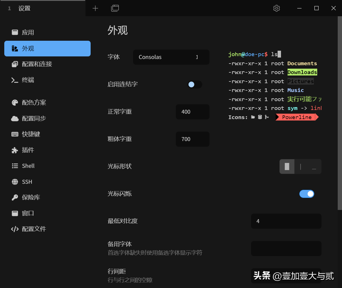Switch to 配色方案 section
Viewport: 342px width, 288px height.
click(x=47, y=103)
